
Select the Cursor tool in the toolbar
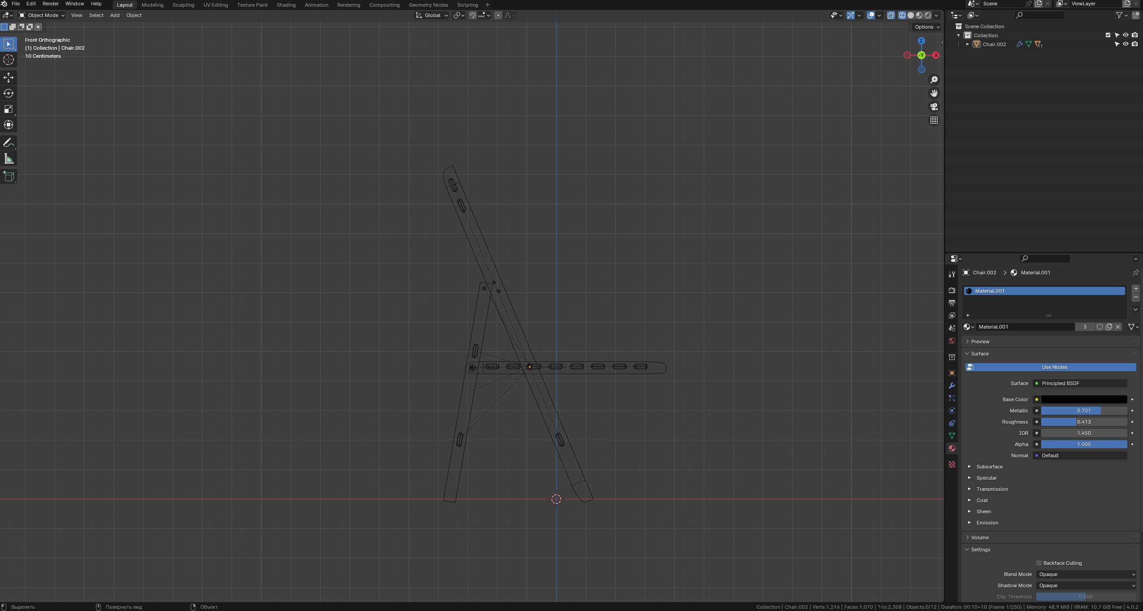(9, 60)
